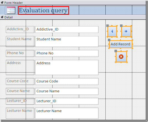The height and width of the screenshot is (122, 148).
Task: Click the Addictive_ID text box
Action: [67, 30]
